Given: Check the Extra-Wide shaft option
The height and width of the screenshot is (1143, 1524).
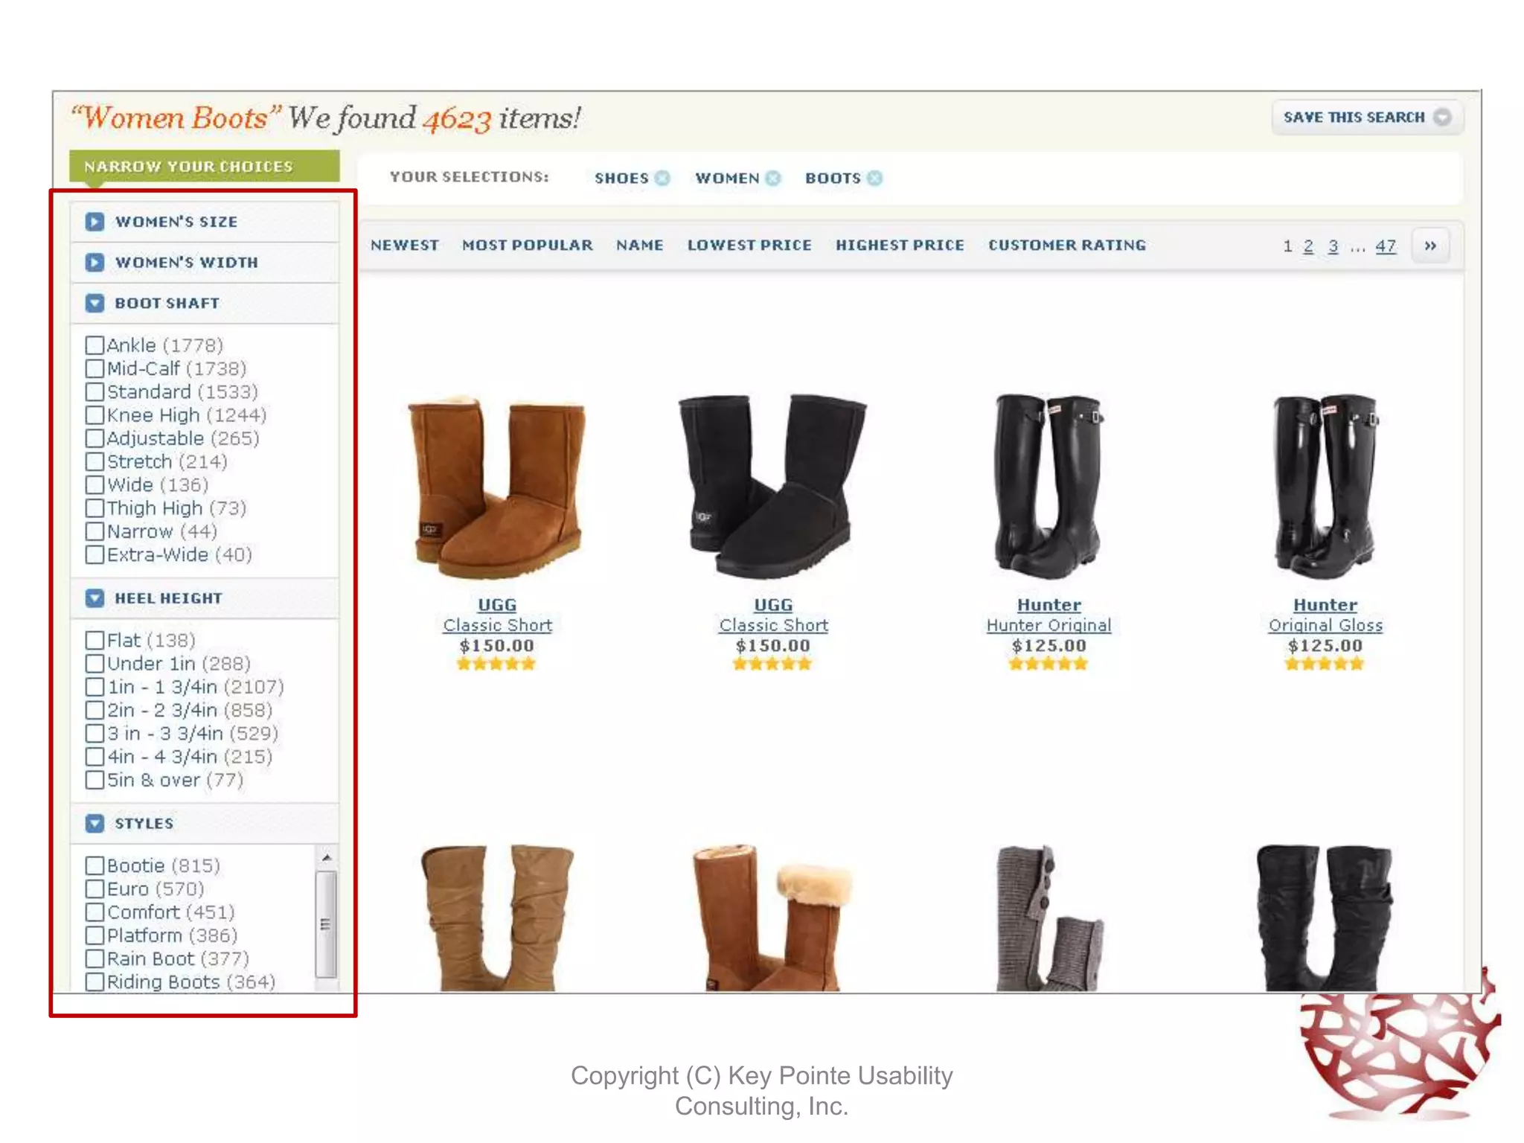Looking at the screenshot, I should (95, 554).
